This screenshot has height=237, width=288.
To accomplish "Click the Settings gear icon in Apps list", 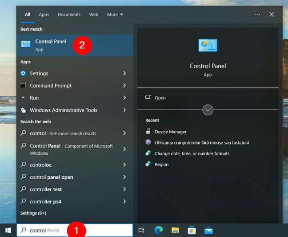I will pos(23,73).
